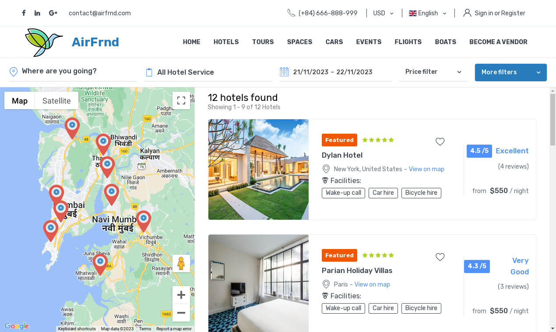
Task: Select the map marker near Vichumbe
Action: pyautogui.click(x=144, y=221)
